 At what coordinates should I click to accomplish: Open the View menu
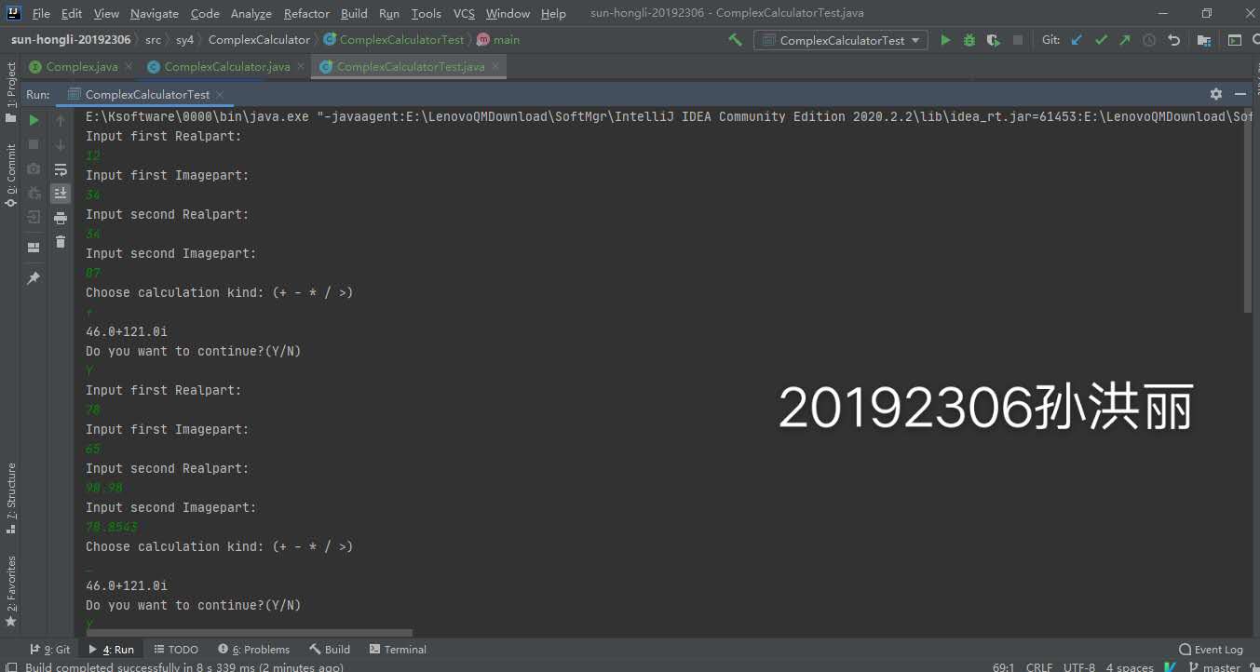[x=106, y=14]
